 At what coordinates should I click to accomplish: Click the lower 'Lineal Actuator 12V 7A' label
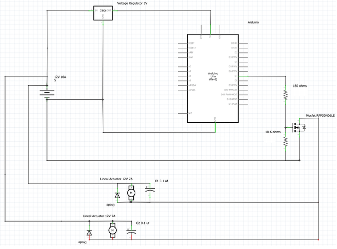tap(99, 216)
